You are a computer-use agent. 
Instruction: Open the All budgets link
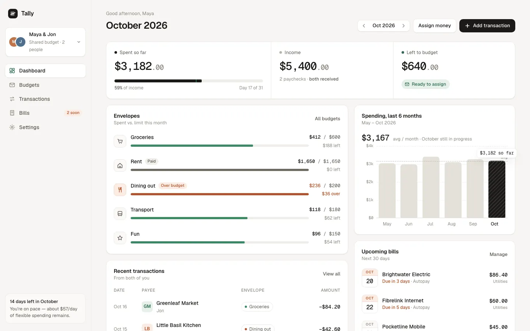(328, 119)
